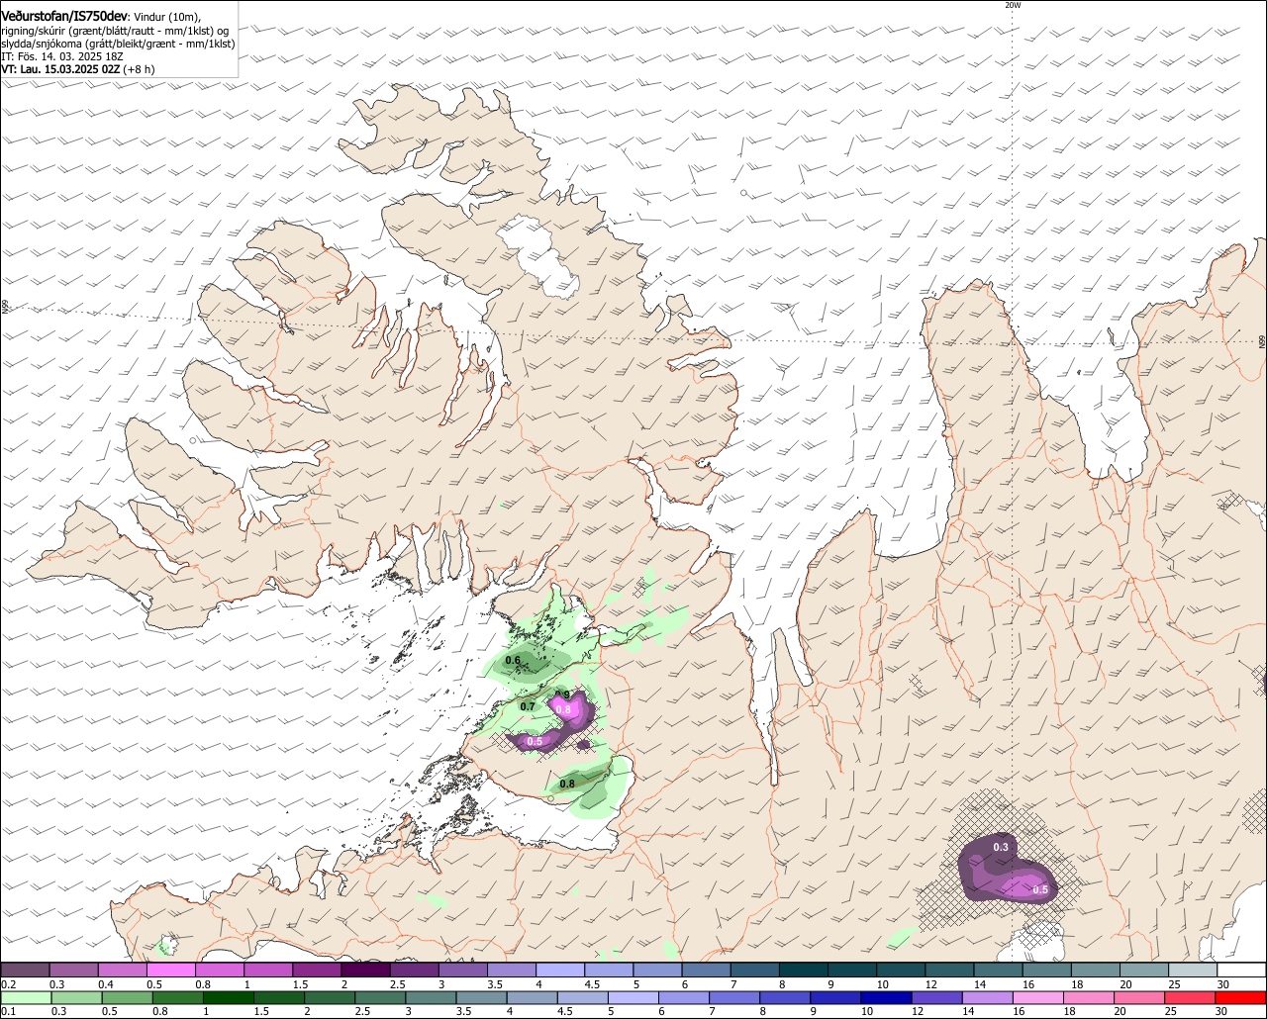1267x1019 pixels.
Task: Click the '(+8 h)' forecast offset text
Action: point(140,69)
